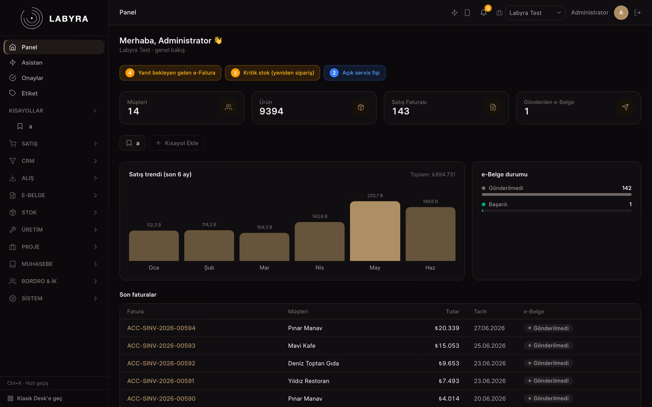Screen dimensions: 652x407
Task: Click the Yanıt bekleyen gelen e-Fatura chip
Action: pos(170,73)
